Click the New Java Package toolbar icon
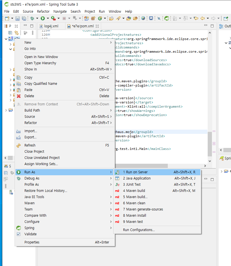 coord(93,18)
